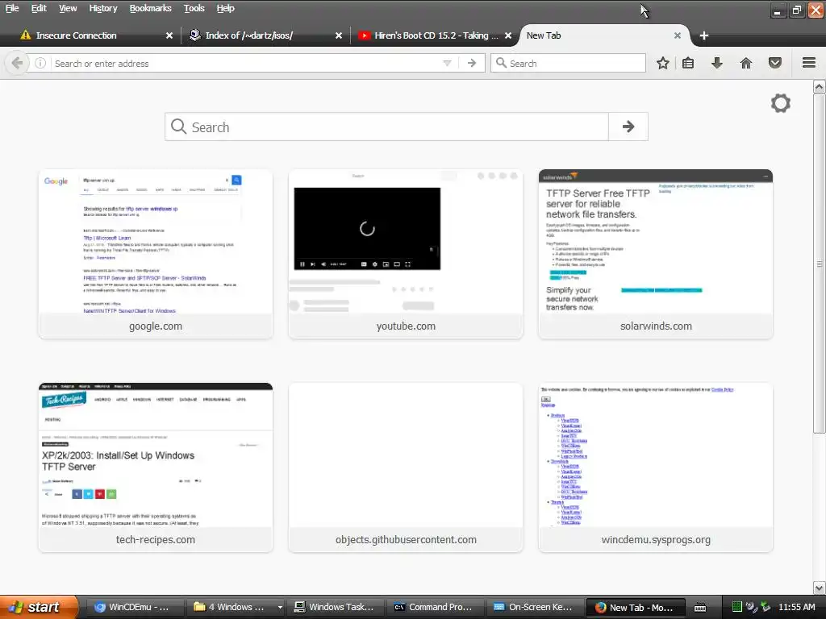
Task: Click the toolbar Search box
Action: pyautogui.click(x=568, y=63)
